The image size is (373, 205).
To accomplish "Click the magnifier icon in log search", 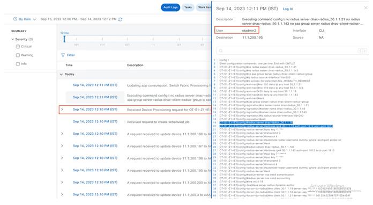I will tap(221, 51).
